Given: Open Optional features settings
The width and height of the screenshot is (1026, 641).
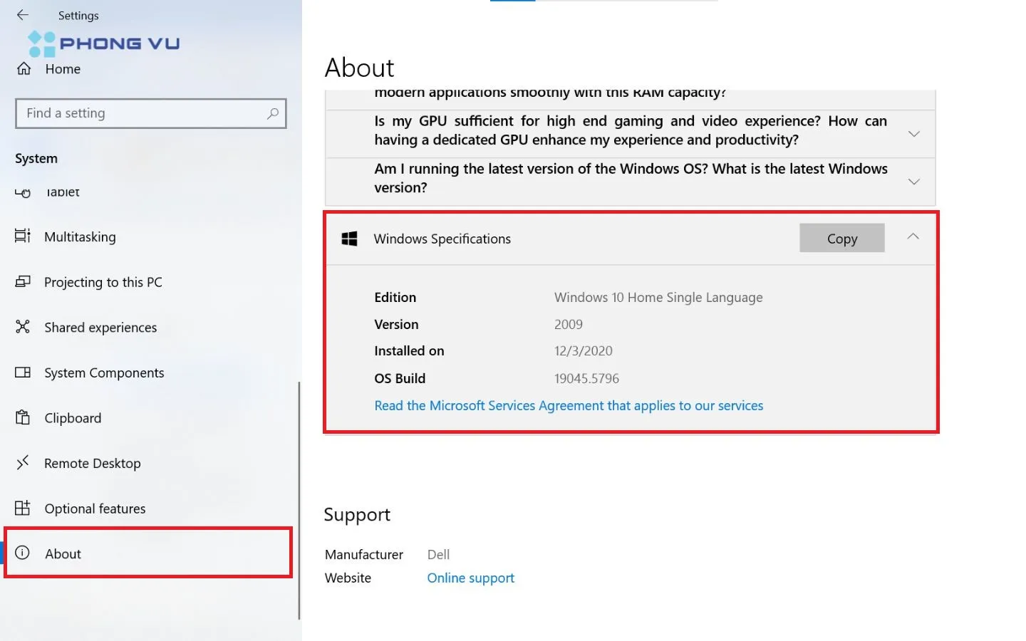Looking at the screenshot, I should [93, 508].
